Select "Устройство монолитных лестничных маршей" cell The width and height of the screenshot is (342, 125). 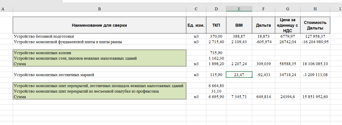pos(99,75)
